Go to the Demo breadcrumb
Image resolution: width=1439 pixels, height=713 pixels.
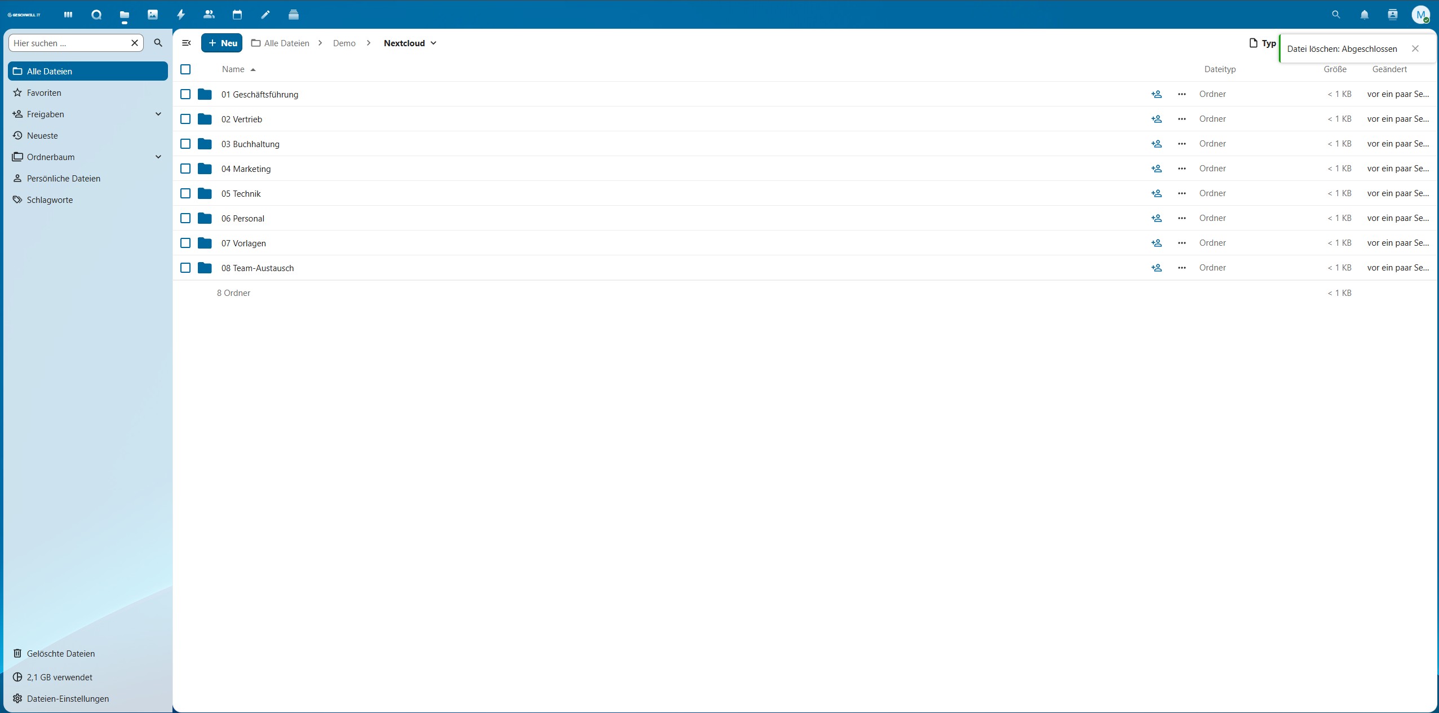pyautogui.click(x=344, y=43)
